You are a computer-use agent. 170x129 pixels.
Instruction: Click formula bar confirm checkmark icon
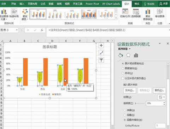tap(35, 30)
